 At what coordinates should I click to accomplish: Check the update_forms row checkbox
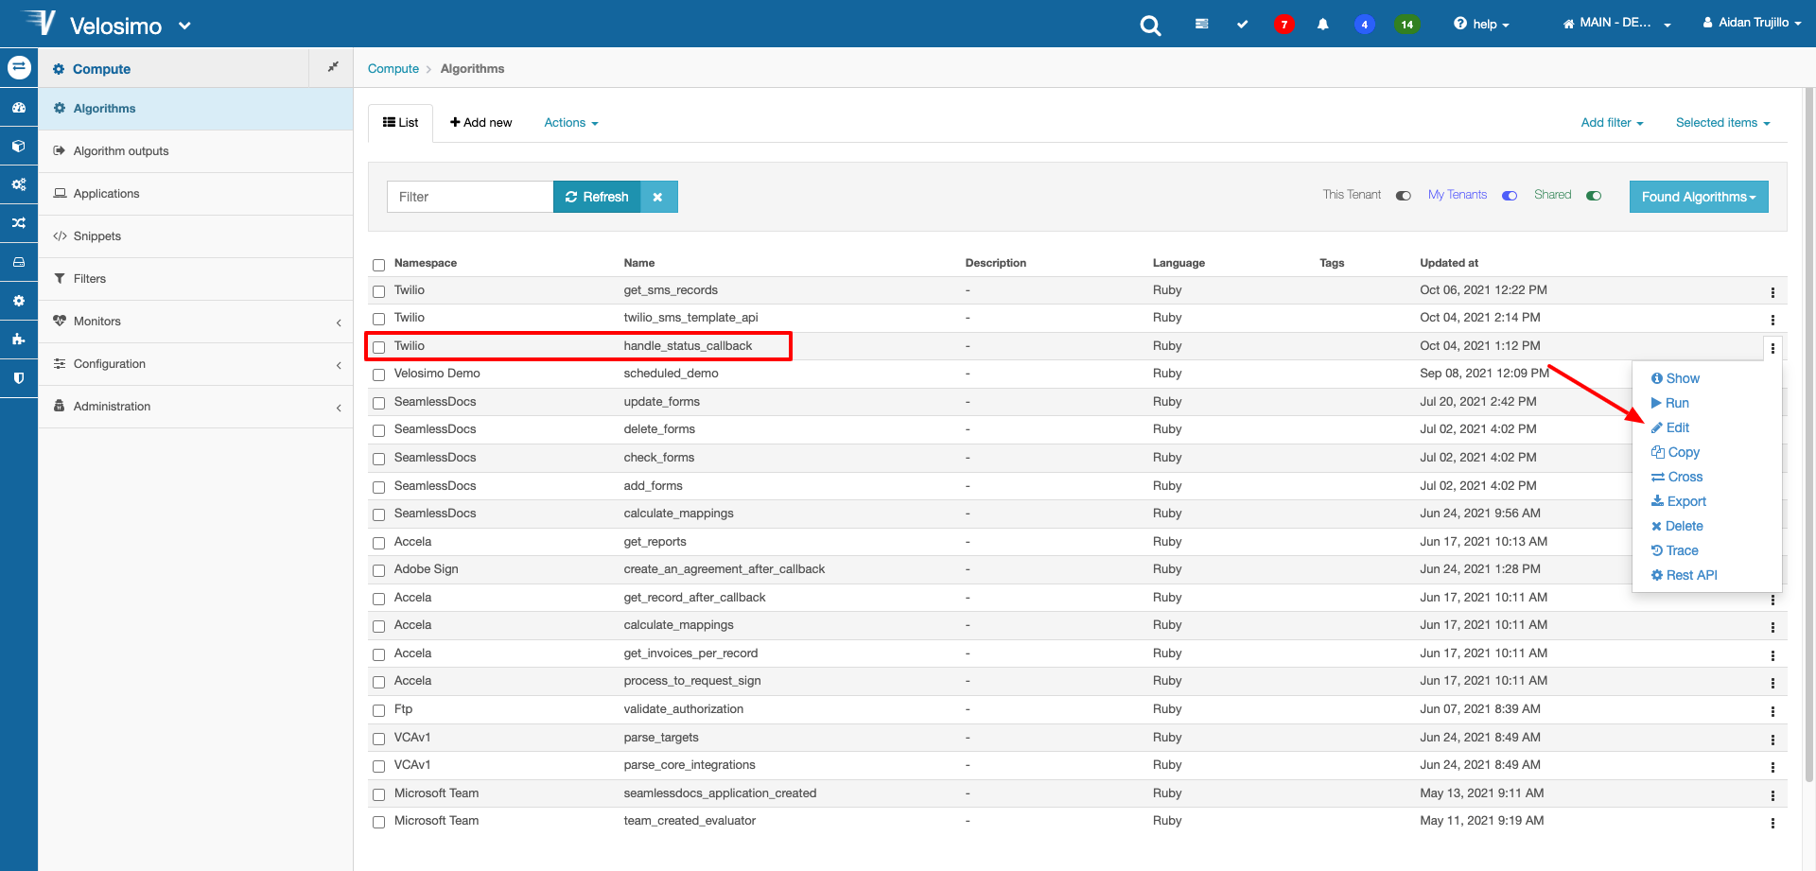(x=378, y=404)
